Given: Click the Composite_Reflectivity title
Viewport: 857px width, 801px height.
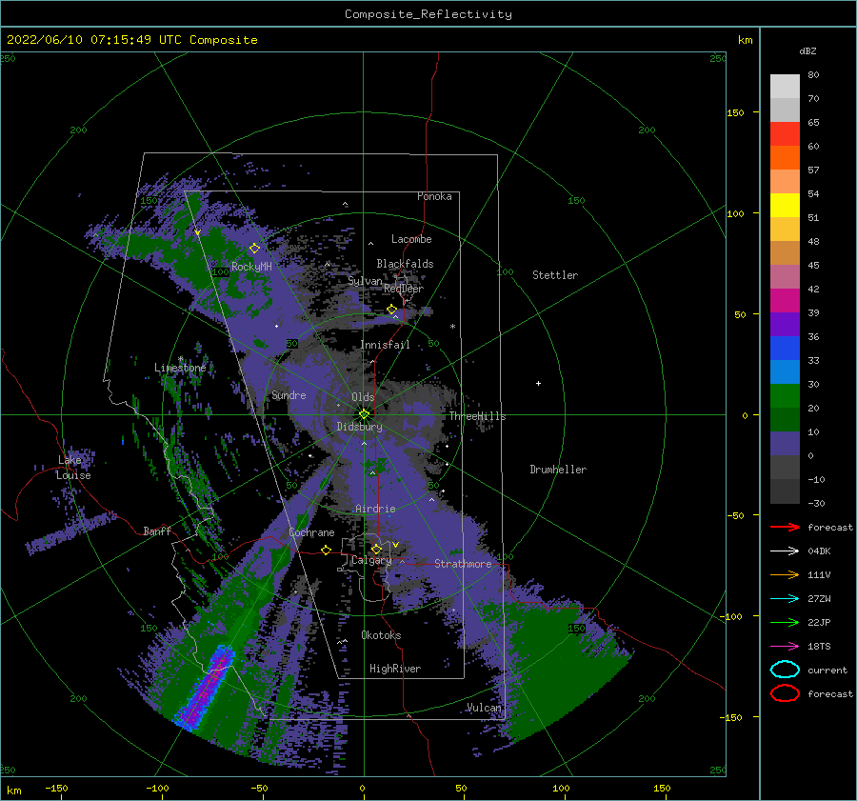Looking at the screenshot, I should [x=428, y=14].
